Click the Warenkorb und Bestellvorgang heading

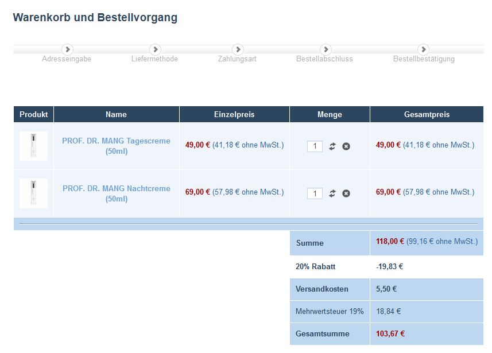point(95,18)
